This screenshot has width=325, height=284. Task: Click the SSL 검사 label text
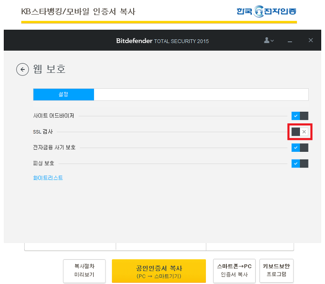[43, 131]
